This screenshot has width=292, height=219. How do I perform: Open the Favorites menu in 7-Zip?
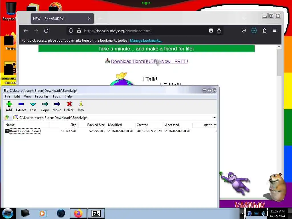(x=42, y=96)
